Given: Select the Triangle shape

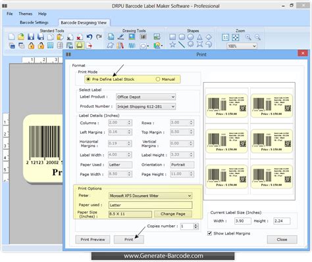Looking at the screenshot, I should [x=199, y=37].
